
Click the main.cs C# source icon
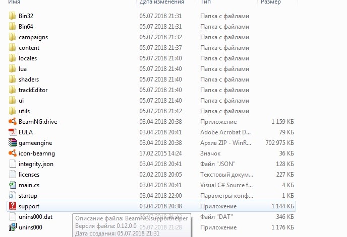(13, 185)
